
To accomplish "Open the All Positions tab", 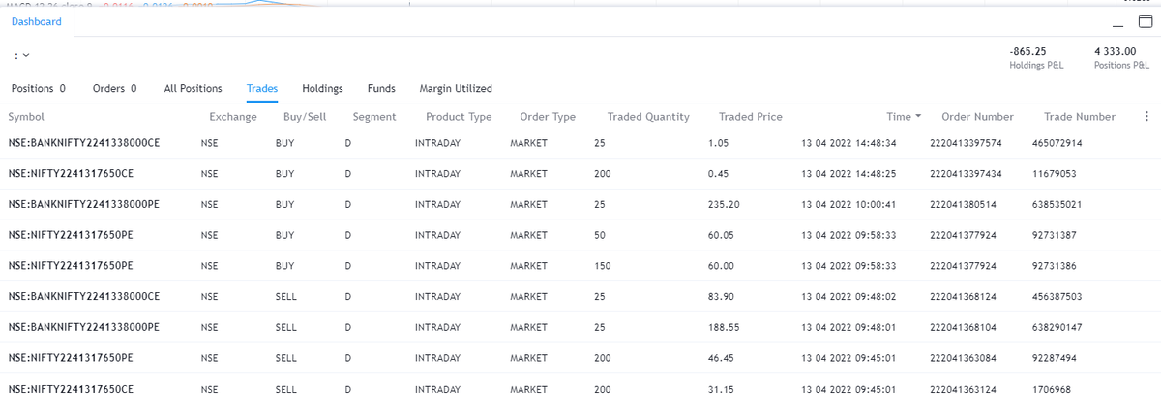I will [193, 88].
